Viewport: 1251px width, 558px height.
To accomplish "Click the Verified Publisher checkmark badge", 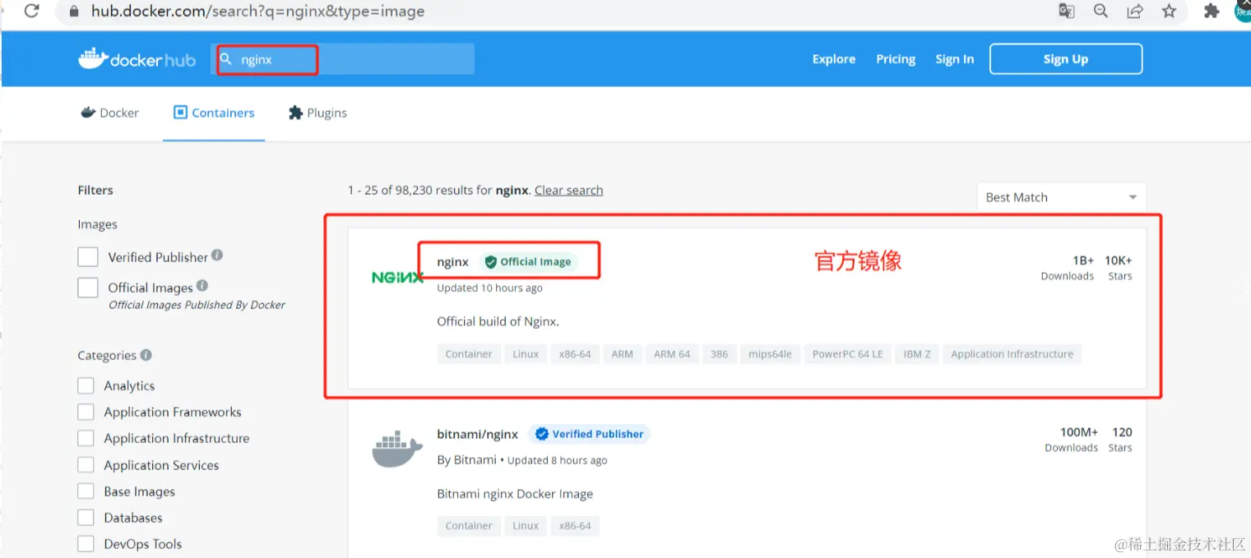I will [x=589, y=434].
